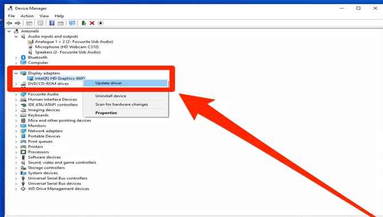Click the Update driver green toolbar icon

[84, 23]
